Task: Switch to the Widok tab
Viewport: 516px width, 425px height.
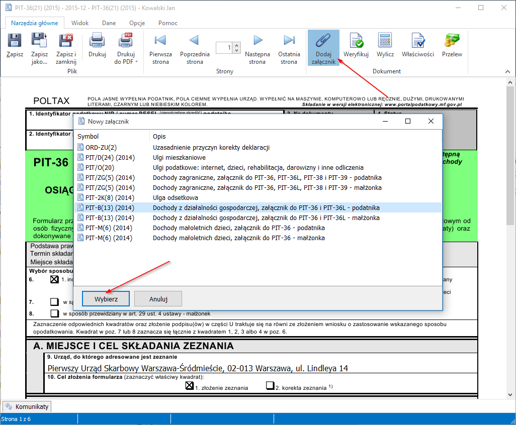Action: coord(80,23)
